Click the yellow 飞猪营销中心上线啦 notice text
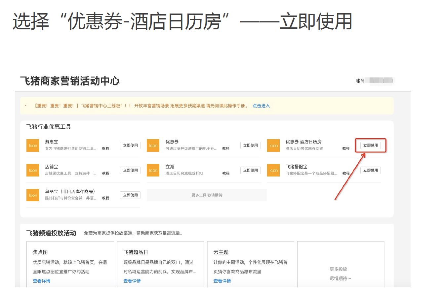Image resolution: width=441 pixels, height=289 pixels. (x=141, y=106)
